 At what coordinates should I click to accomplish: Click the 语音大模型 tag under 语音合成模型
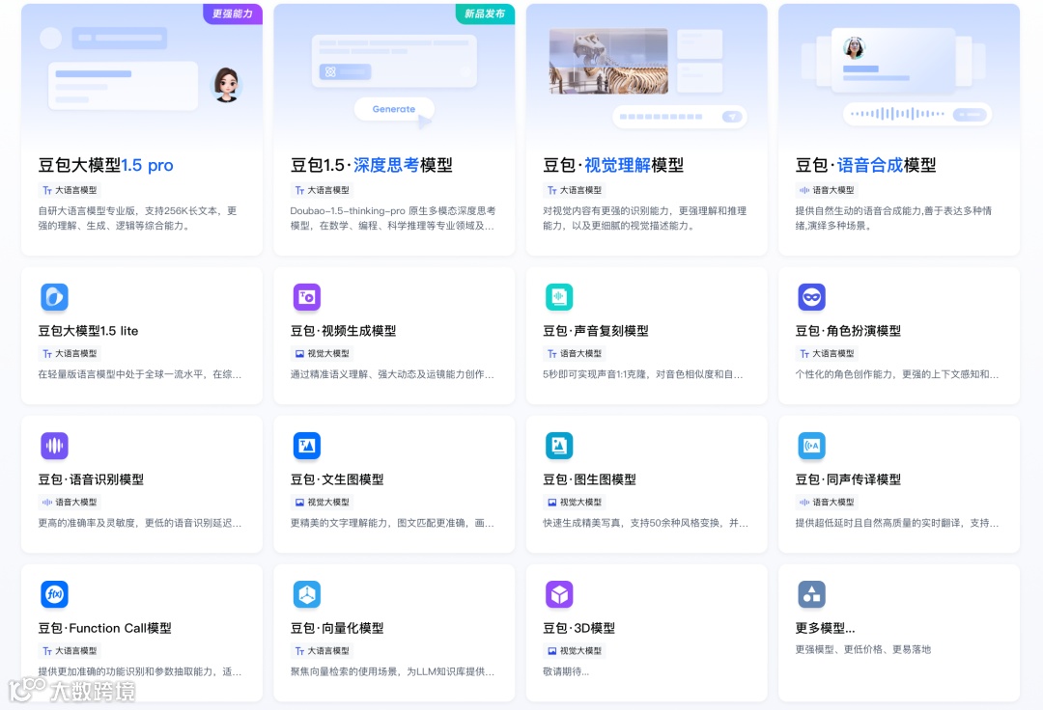[827, 190]
